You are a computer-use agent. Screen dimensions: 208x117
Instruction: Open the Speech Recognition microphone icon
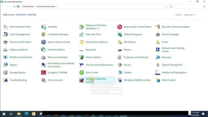click(x=158, y=65)
